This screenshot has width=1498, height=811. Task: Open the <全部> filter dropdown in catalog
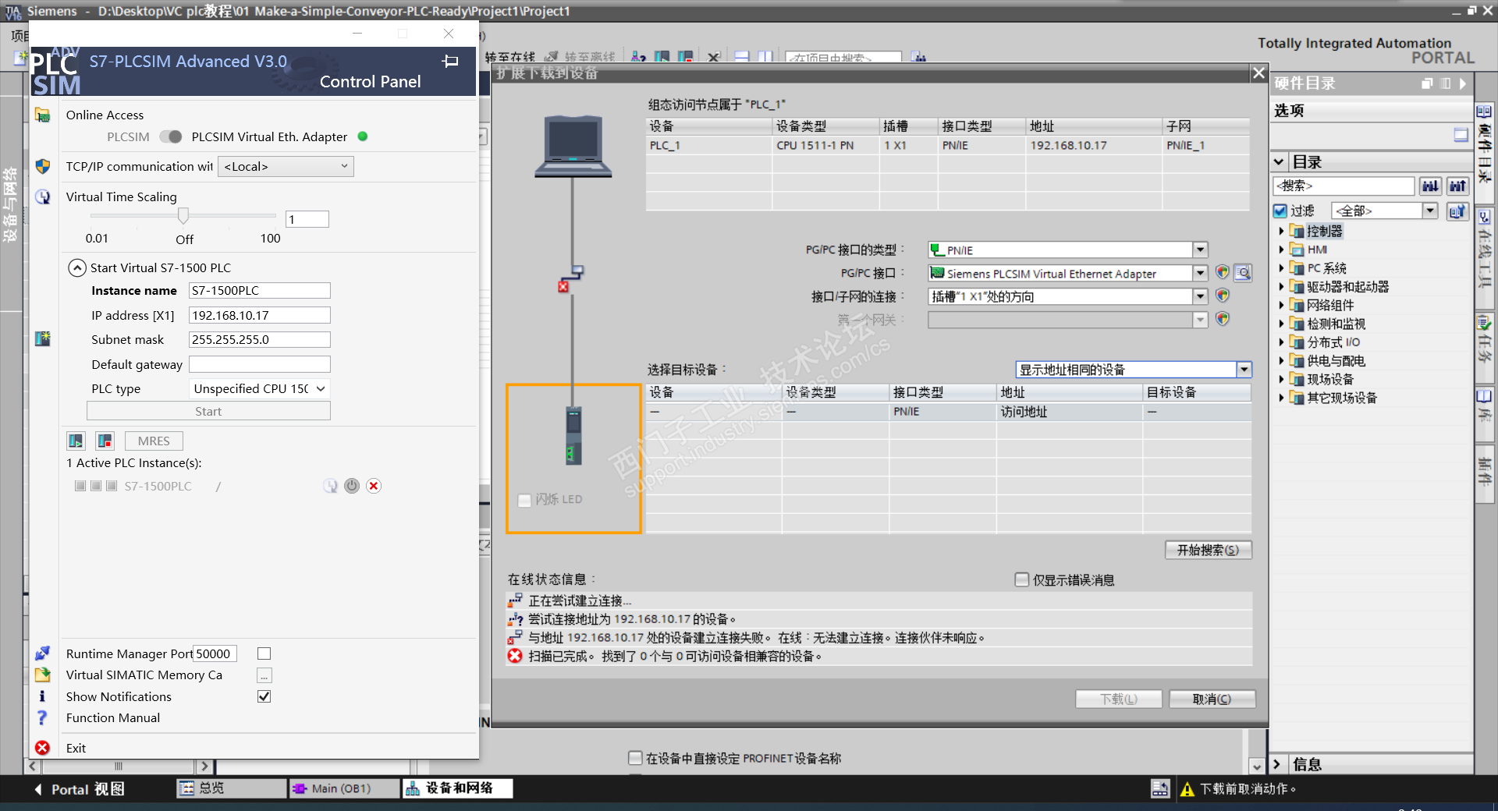point(1429,211)
